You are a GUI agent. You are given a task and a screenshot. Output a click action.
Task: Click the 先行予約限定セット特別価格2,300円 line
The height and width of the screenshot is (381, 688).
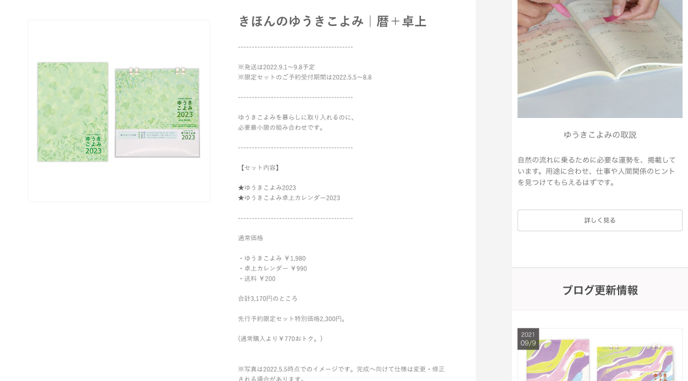click(x=292, y=319)
